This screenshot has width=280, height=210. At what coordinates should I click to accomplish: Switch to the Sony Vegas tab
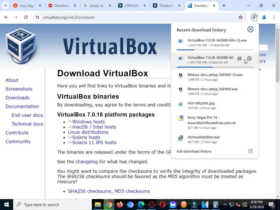pyautogui.click(x=27, y=6)
